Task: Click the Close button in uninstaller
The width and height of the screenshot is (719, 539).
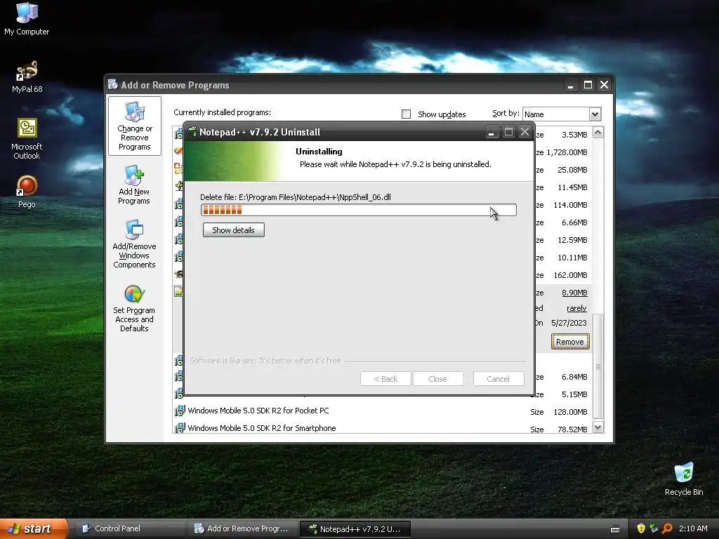Action: click(x=437, y=379)
